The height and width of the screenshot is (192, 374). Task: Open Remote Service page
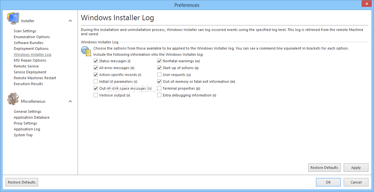[26, 66]
